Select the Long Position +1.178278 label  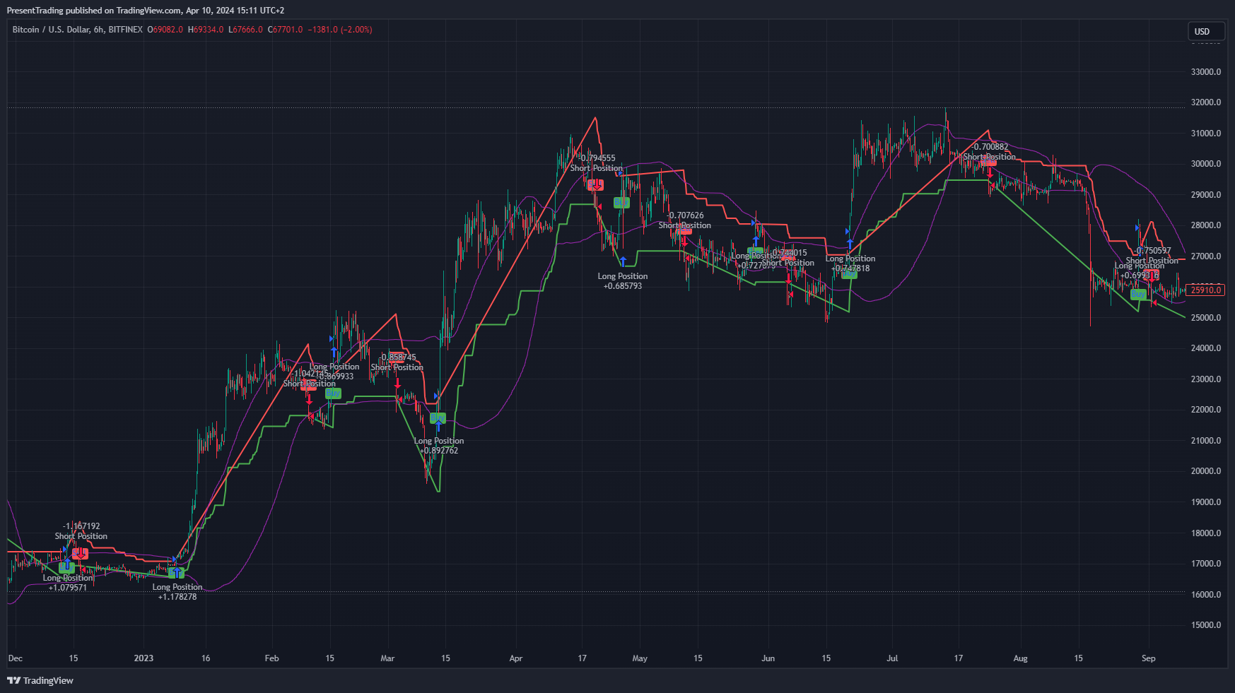click(177, 592)
